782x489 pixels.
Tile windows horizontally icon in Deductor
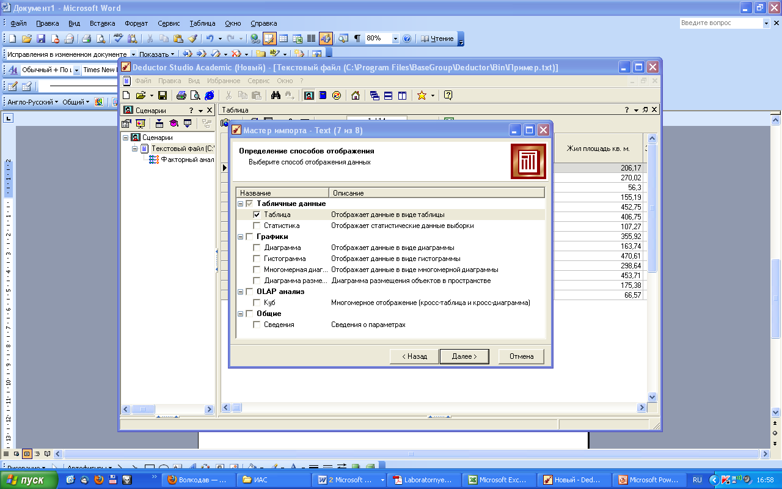(389, 95)
